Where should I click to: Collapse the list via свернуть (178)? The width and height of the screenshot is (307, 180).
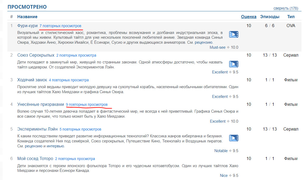286,8
